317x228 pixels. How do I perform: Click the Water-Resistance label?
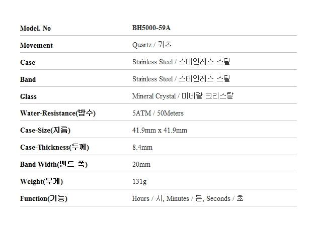(x=58, y=113)
